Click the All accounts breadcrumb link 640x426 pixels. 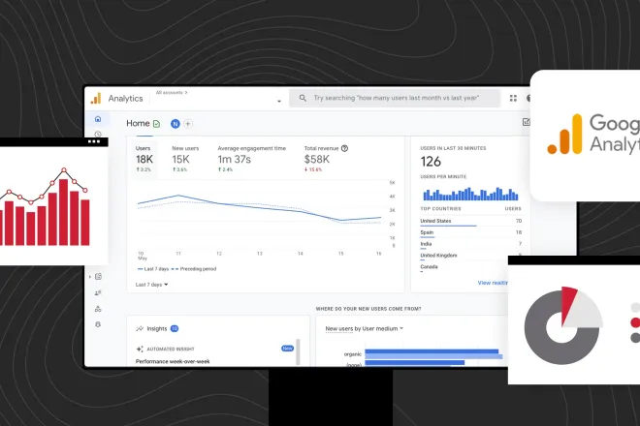tap(172, 93)
